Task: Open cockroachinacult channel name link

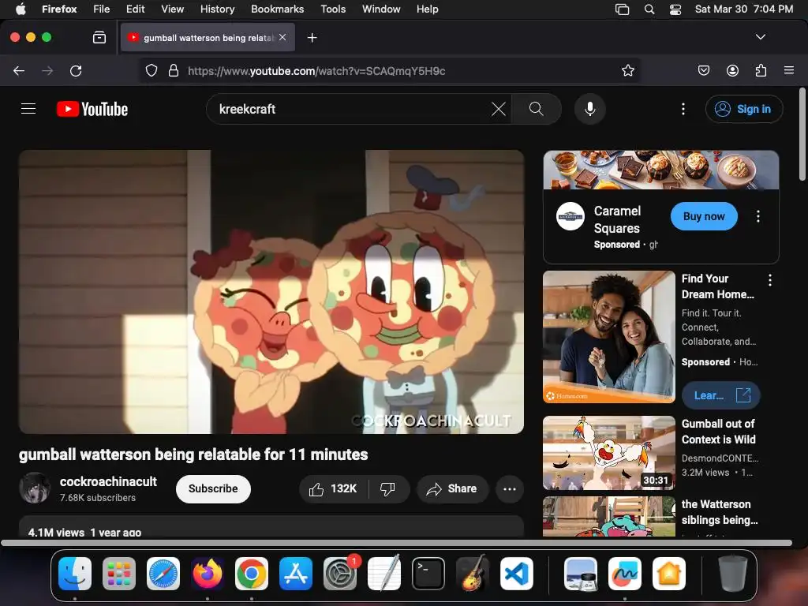Action: (x=108, y=481)
